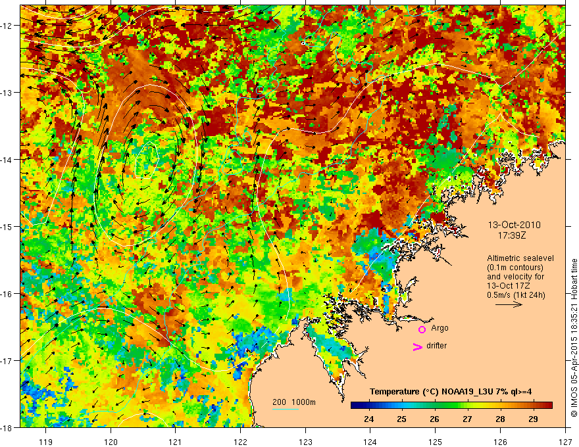
Task: Click the small white closed contour in the eddy center
Action: click(147, 160)
